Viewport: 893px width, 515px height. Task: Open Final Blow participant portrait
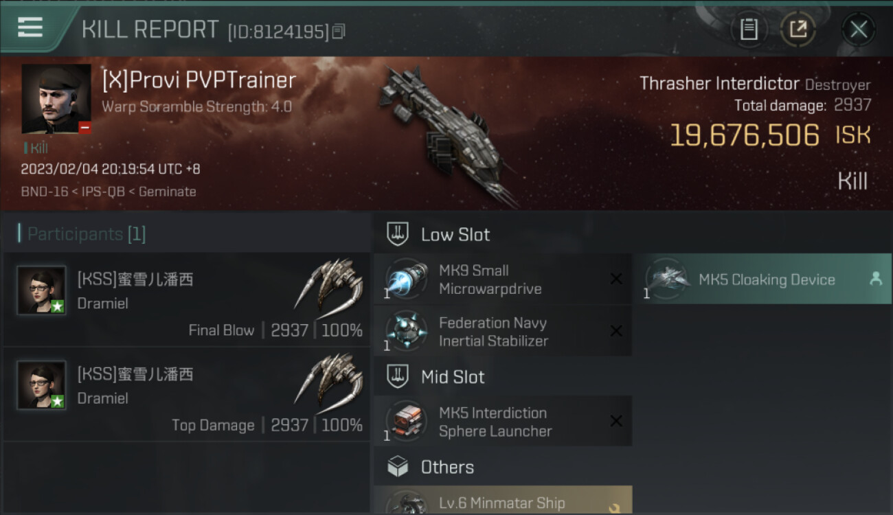(41, 290)
